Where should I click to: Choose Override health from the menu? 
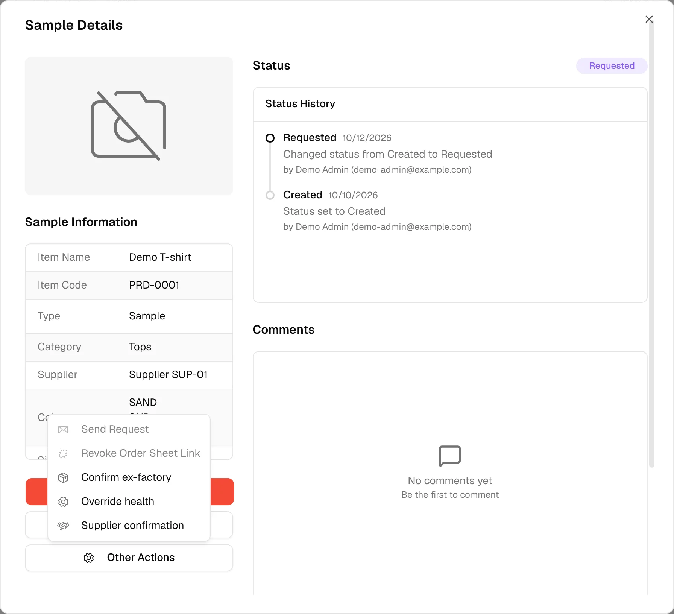pos(129,502)
